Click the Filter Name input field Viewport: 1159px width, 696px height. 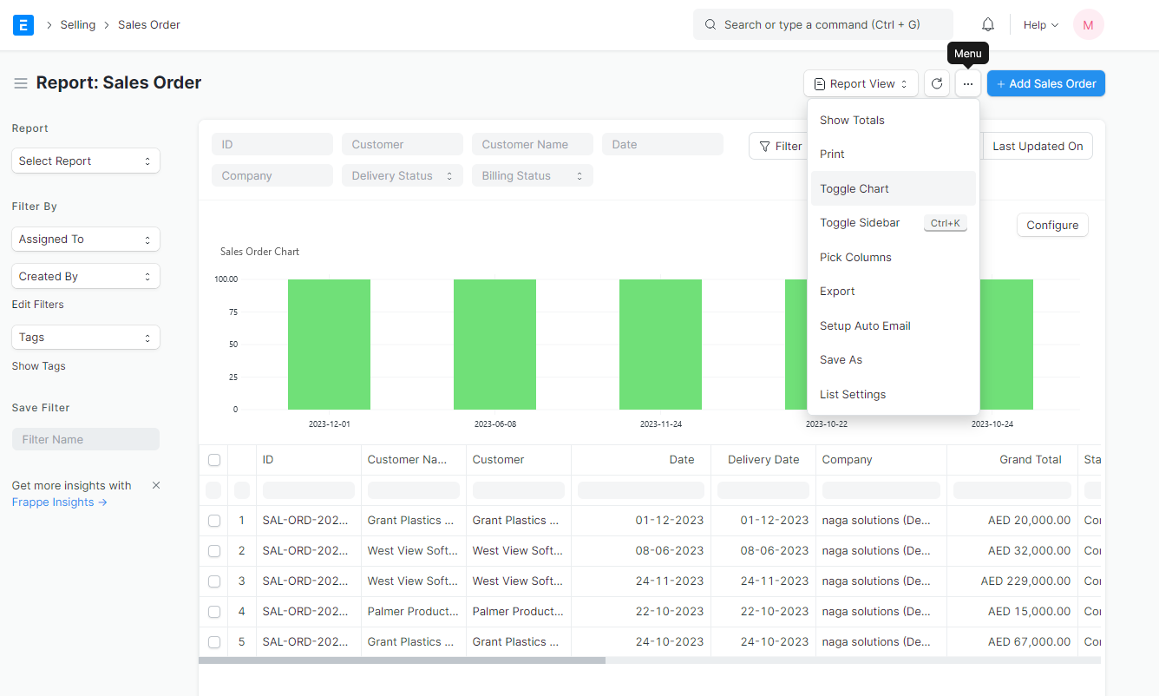tap(85, 439)
